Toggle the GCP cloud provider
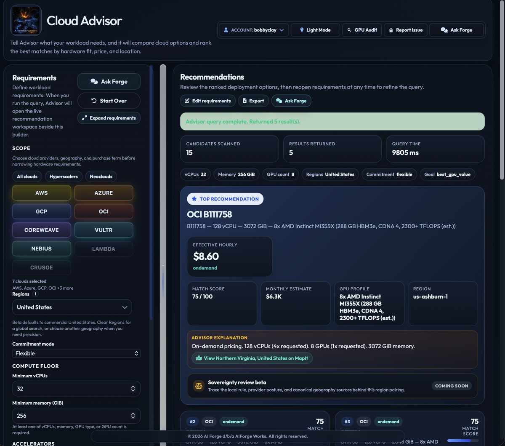The width and height of the screenshot is (505, 446). [42, 211]
